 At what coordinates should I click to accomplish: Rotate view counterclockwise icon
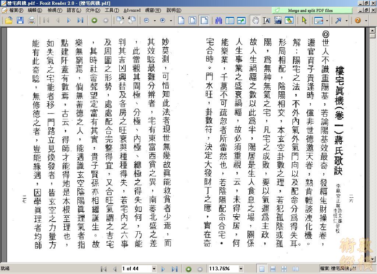pos(132,21)
